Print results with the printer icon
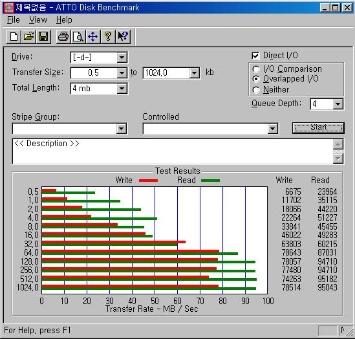 [63, 37]
